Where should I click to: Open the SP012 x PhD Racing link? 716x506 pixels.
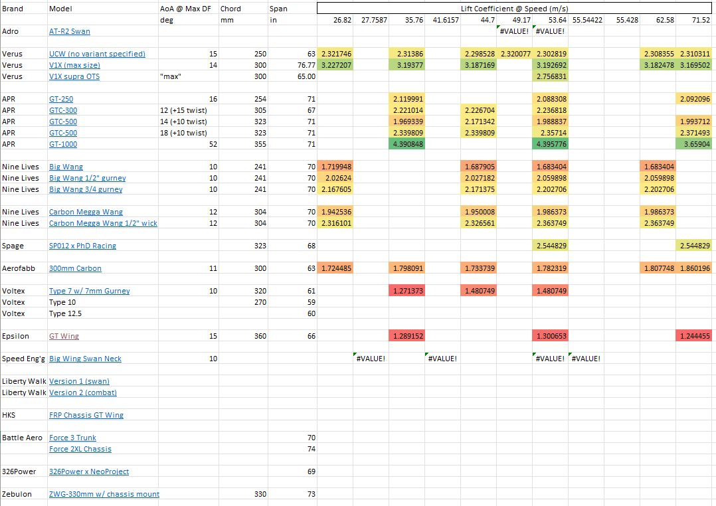pos(82,246)
